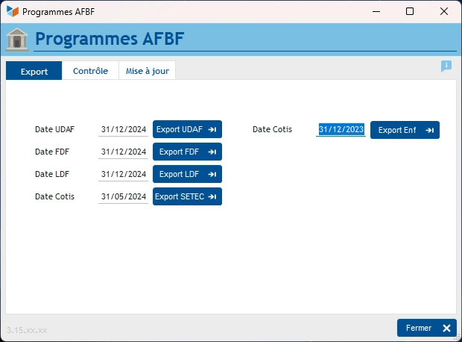Click the info bubble icon
462x342 pixels.
click(446, 66)
